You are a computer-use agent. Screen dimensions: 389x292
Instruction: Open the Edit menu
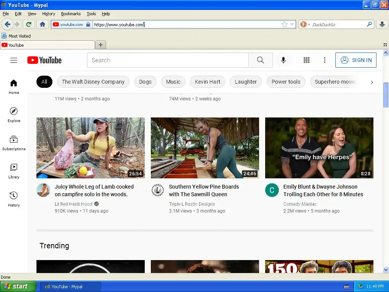click(x=18, y=14)
